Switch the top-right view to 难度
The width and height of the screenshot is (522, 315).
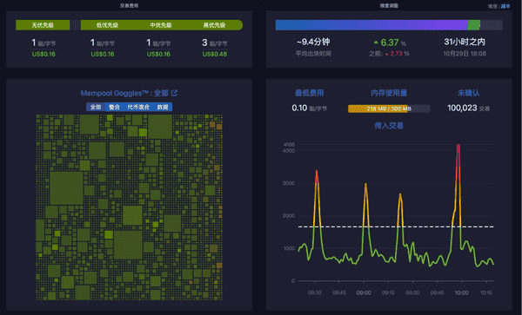click(492, 6)
